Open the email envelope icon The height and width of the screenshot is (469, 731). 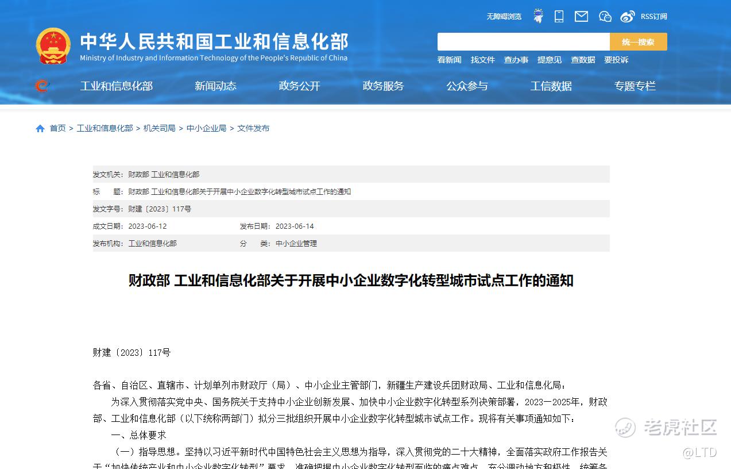pos(581,16)
